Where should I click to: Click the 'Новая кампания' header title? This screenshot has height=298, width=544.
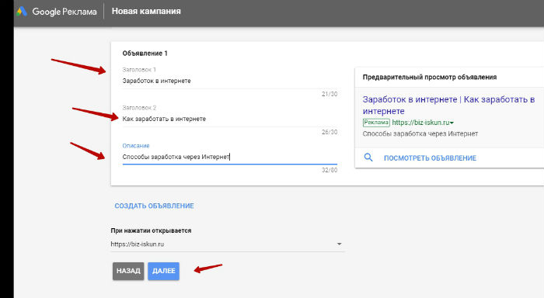click(x=146, y=11)
